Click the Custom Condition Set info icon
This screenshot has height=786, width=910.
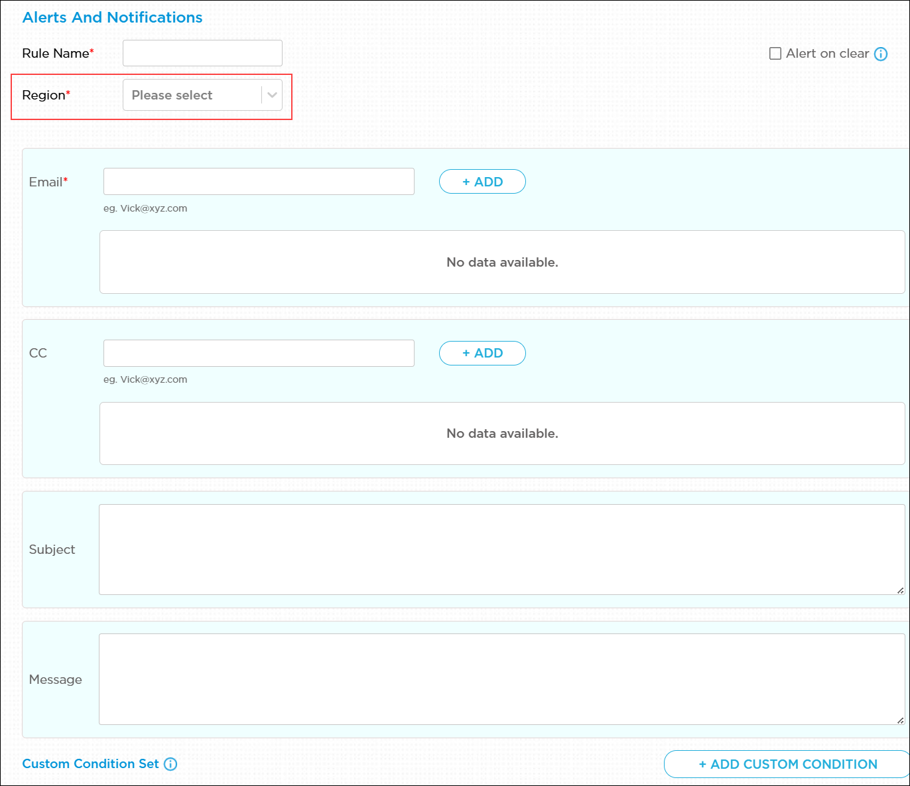point(170,764)
